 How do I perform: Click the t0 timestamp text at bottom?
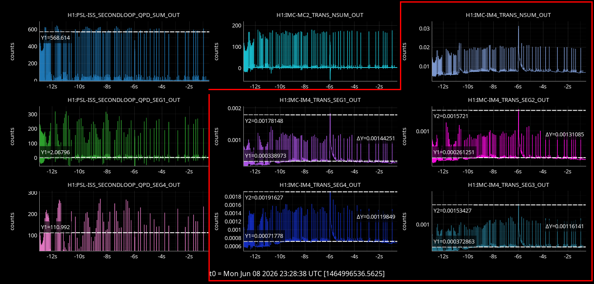(297, 274)
